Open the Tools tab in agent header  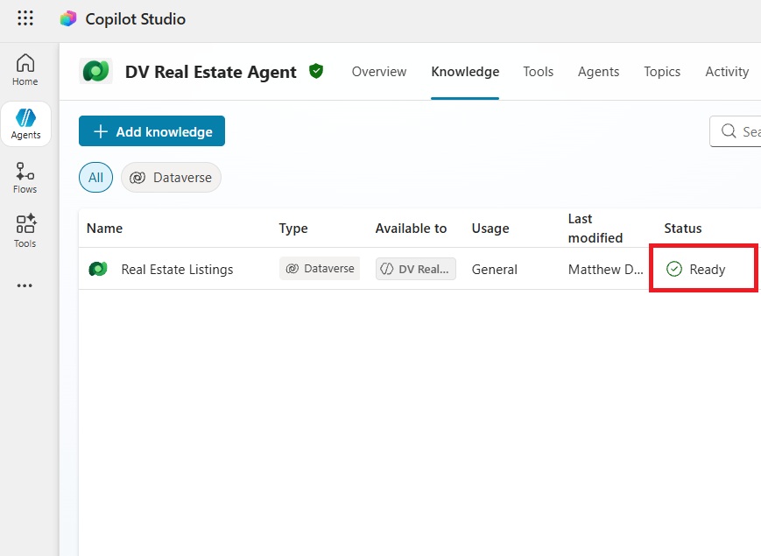pos(538,72)
